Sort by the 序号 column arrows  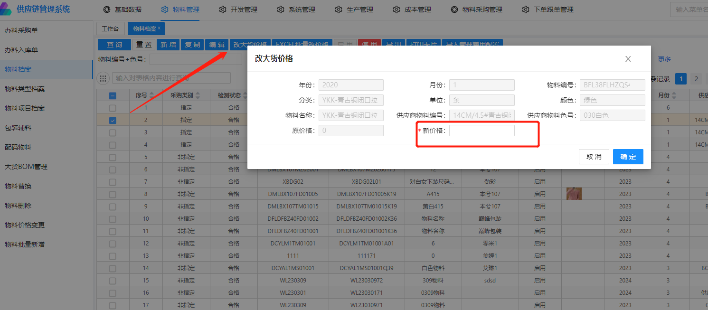(152, 95)
